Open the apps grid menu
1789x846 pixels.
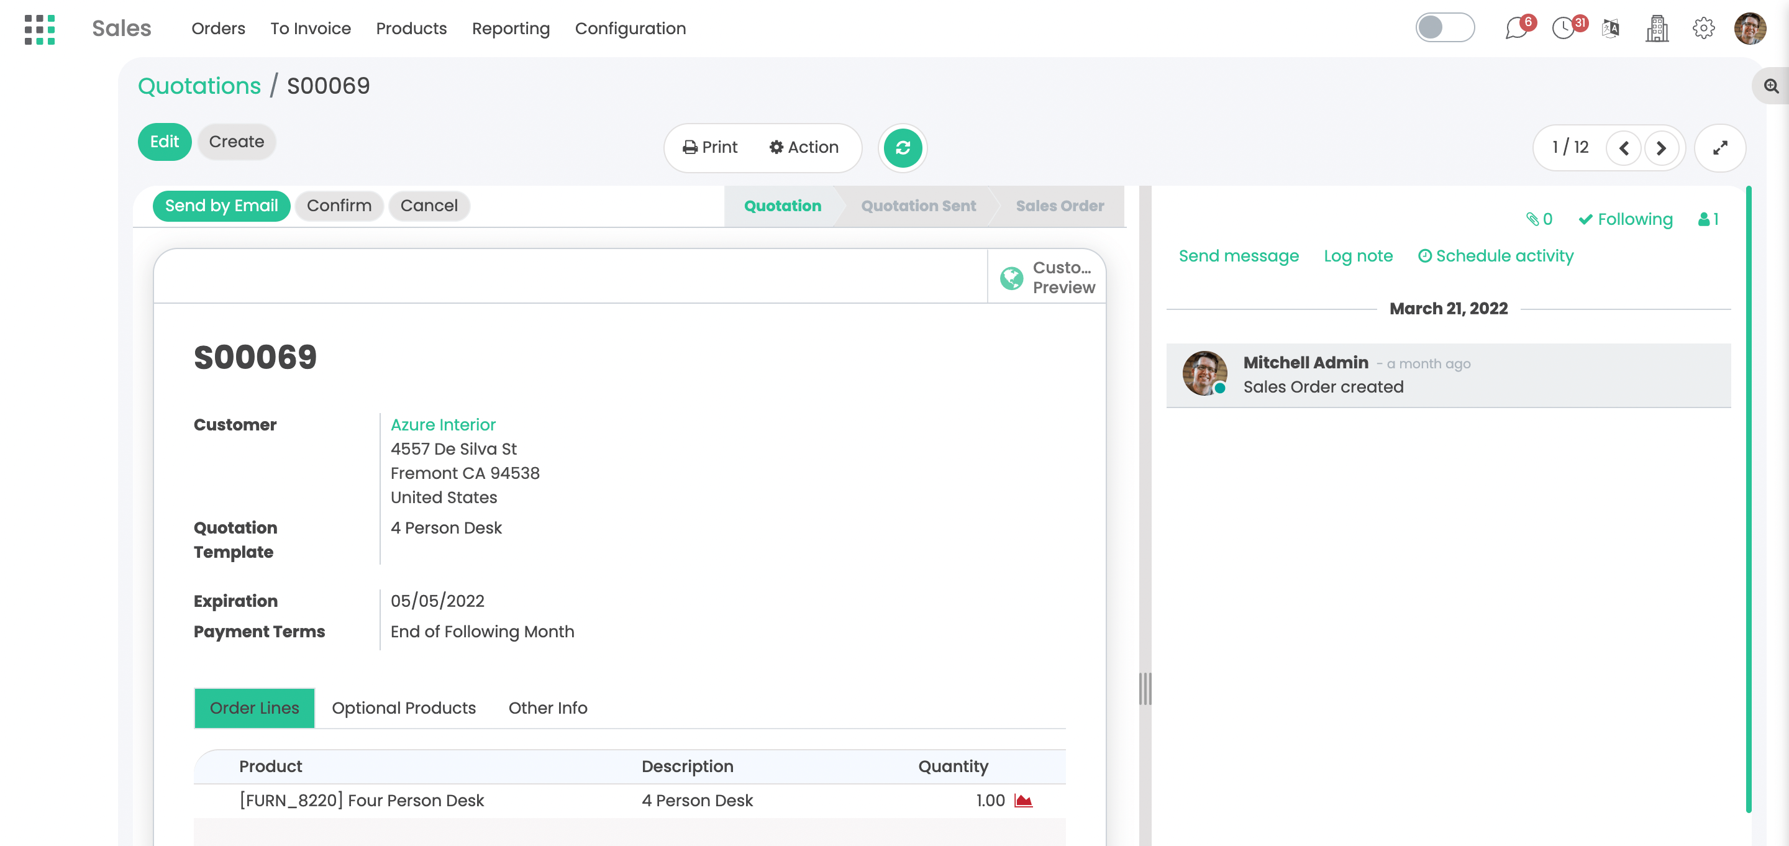(40, 29)
